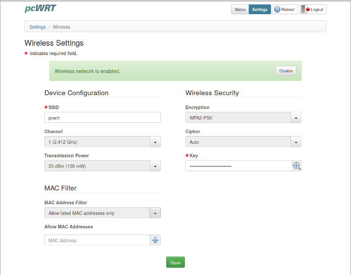The height and width of the screenshot is (275, 351).
Task: Expand the Transmission Power dropdown
Action: click(x=102, y=166)
